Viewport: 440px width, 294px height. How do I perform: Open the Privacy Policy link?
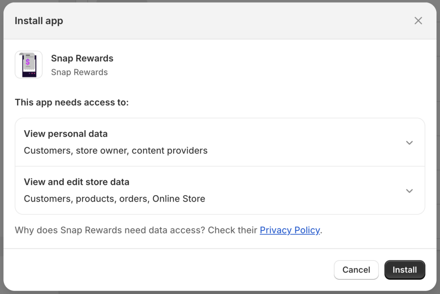pyautogui.click(x=290, y=230)
